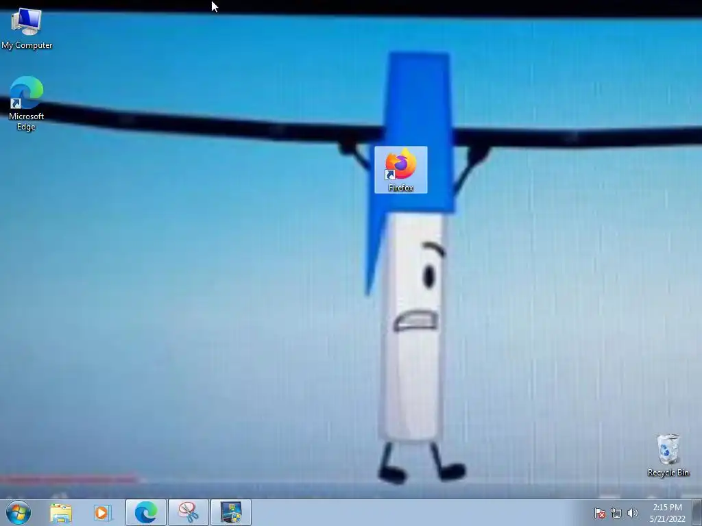This screenshot has height=526, width=702.
Task: Select the My Computer desktop icon
Action: coord(27,29)
